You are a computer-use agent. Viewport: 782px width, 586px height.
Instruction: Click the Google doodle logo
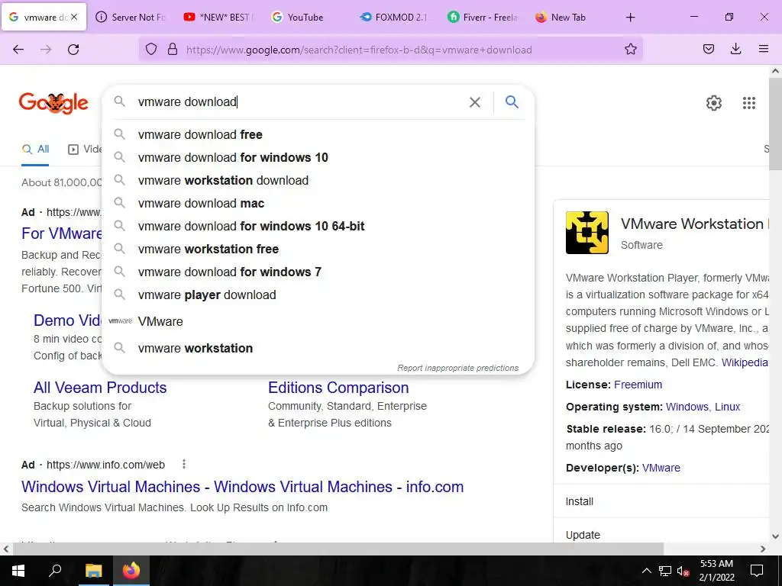coord(53,103)
